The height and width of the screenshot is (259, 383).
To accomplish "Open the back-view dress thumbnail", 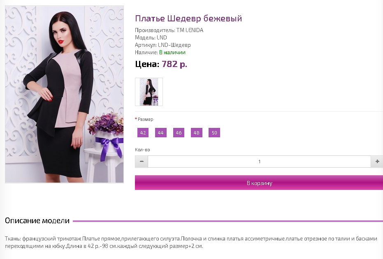I will (149, 92).
